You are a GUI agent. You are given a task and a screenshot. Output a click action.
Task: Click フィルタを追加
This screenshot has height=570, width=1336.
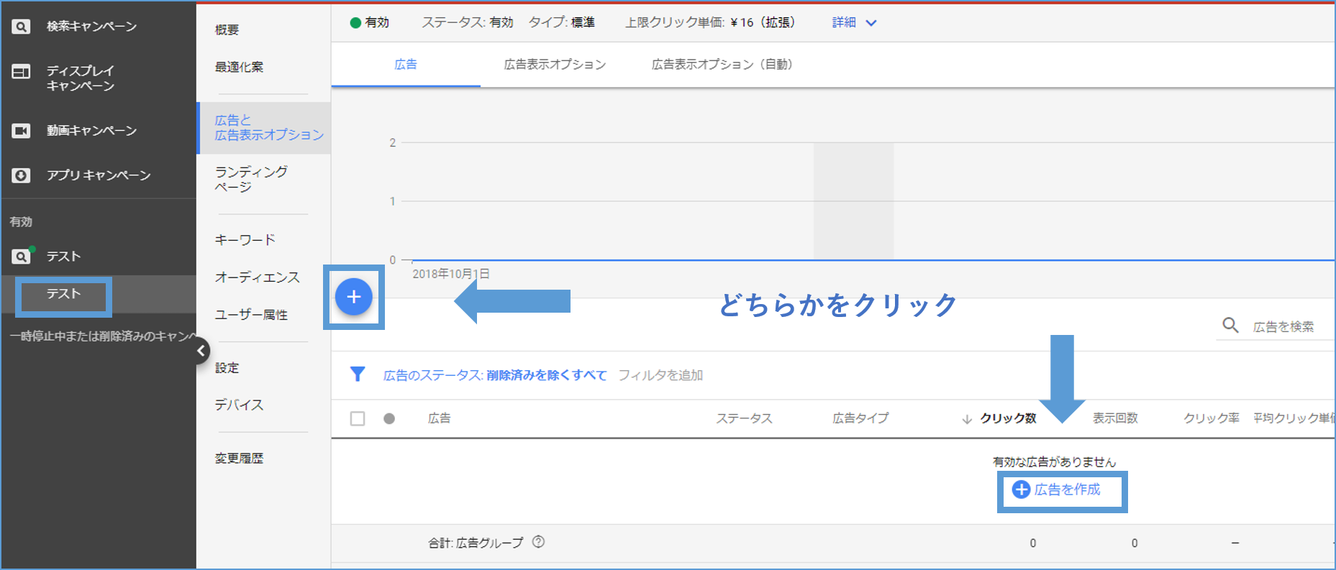660,375
